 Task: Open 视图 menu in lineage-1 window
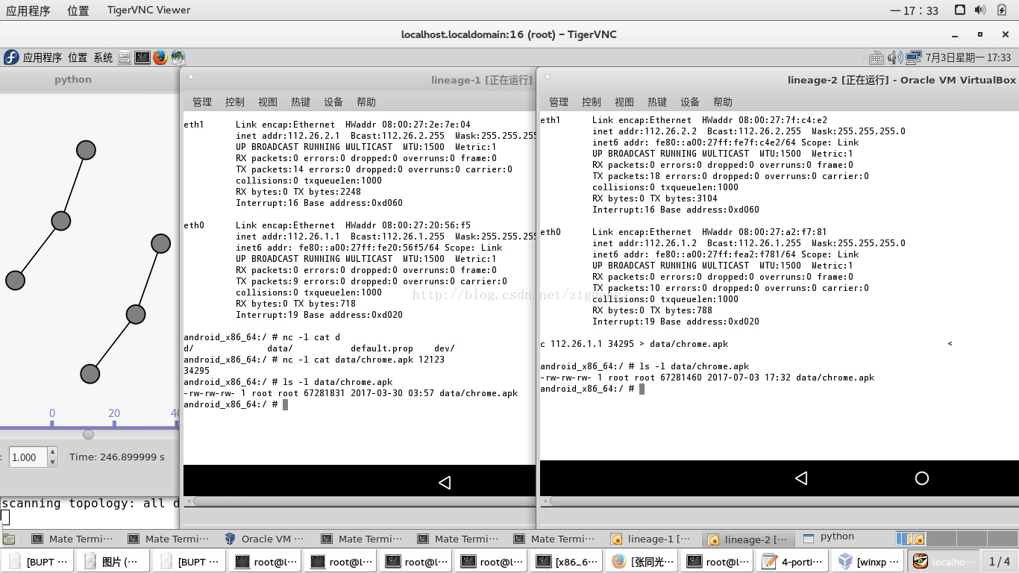click(268, 102)
